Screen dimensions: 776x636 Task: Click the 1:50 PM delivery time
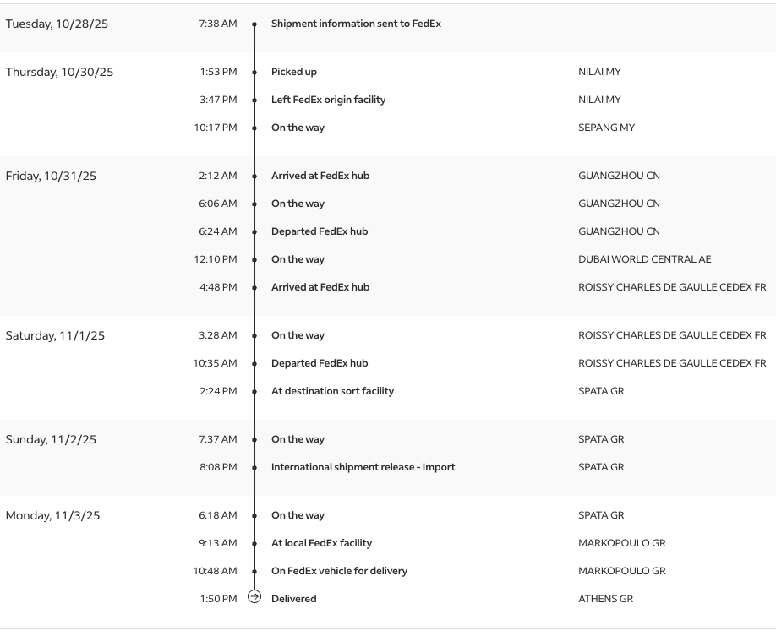[x=218, y=599]
